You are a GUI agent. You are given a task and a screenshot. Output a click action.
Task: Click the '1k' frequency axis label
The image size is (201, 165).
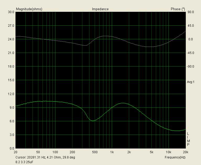tap(112, 152)
